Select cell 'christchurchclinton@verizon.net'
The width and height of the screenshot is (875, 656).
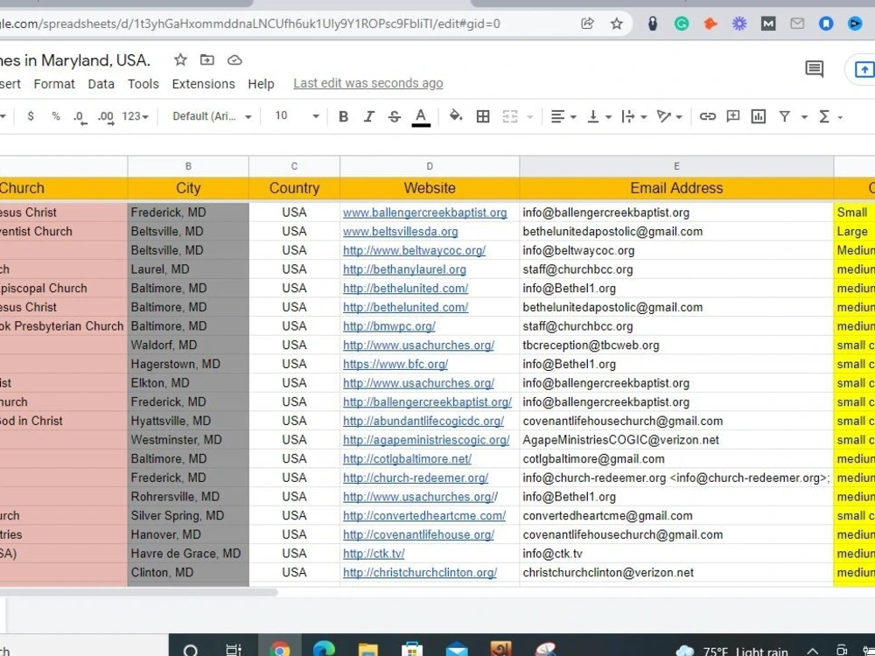pos(676,573)
